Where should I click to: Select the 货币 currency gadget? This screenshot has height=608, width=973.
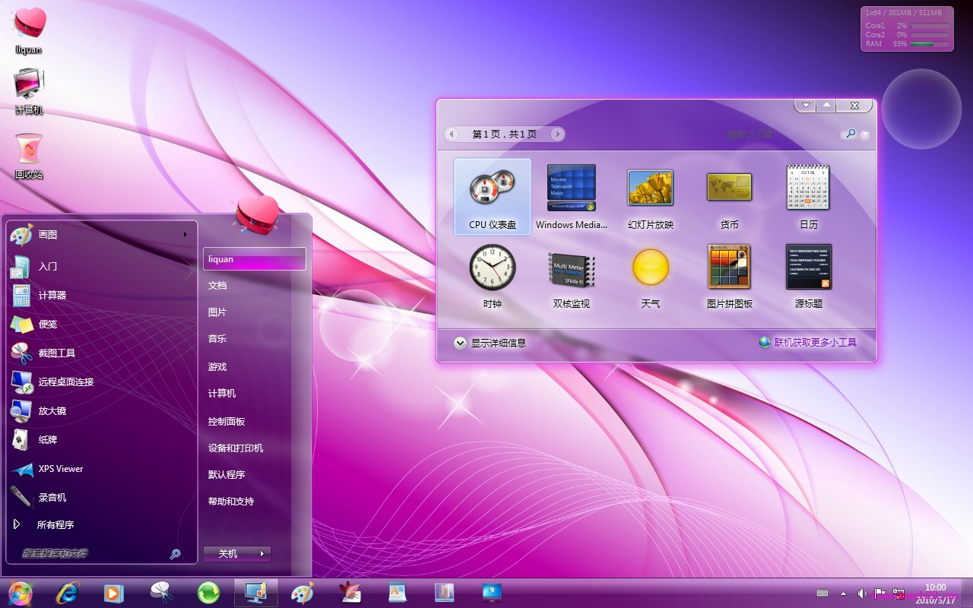(730, 197)
